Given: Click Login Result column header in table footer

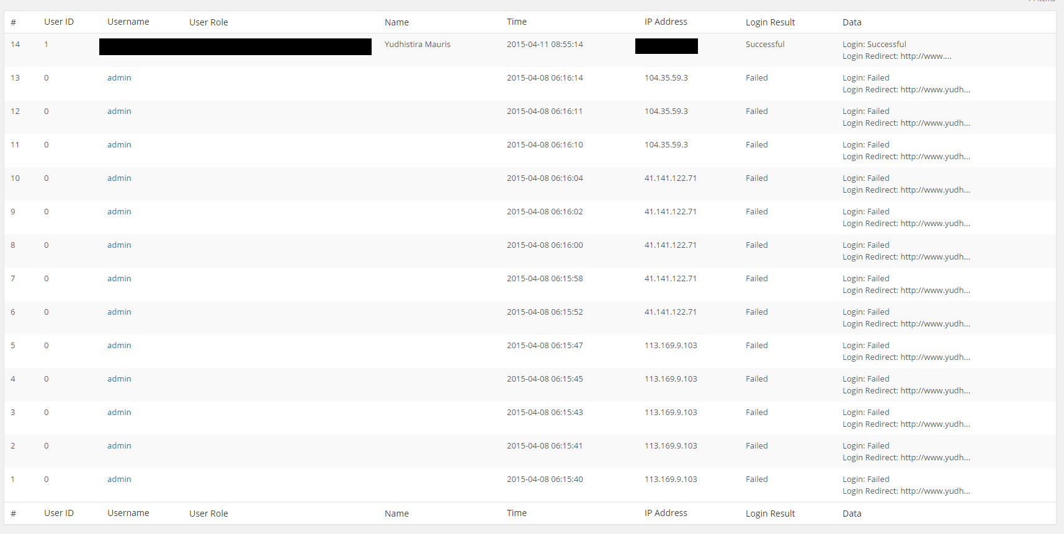Looking at the screenshot, I should [x=770, y=514].
